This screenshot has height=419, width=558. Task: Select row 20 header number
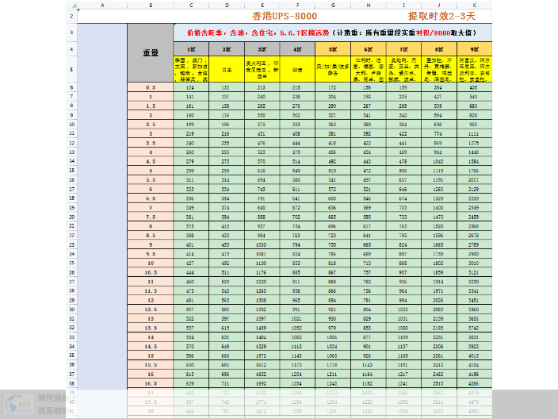pos(71,217)
